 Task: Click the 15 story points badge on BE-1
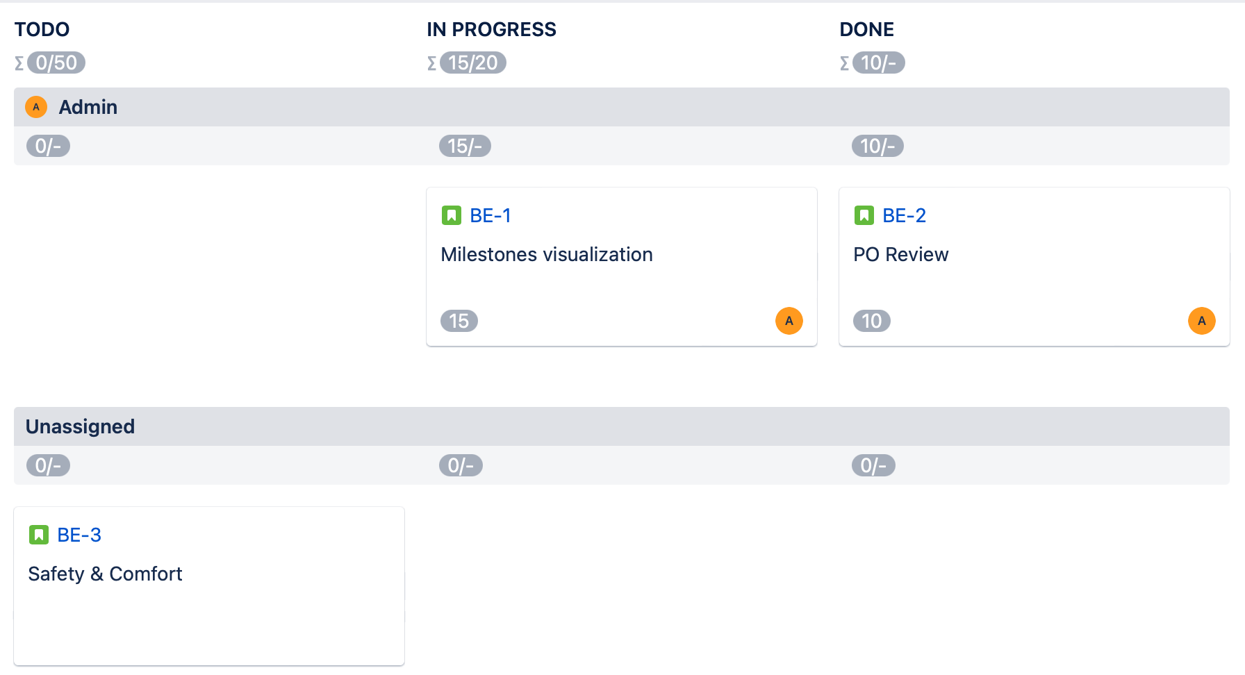[x=459, y=321]
